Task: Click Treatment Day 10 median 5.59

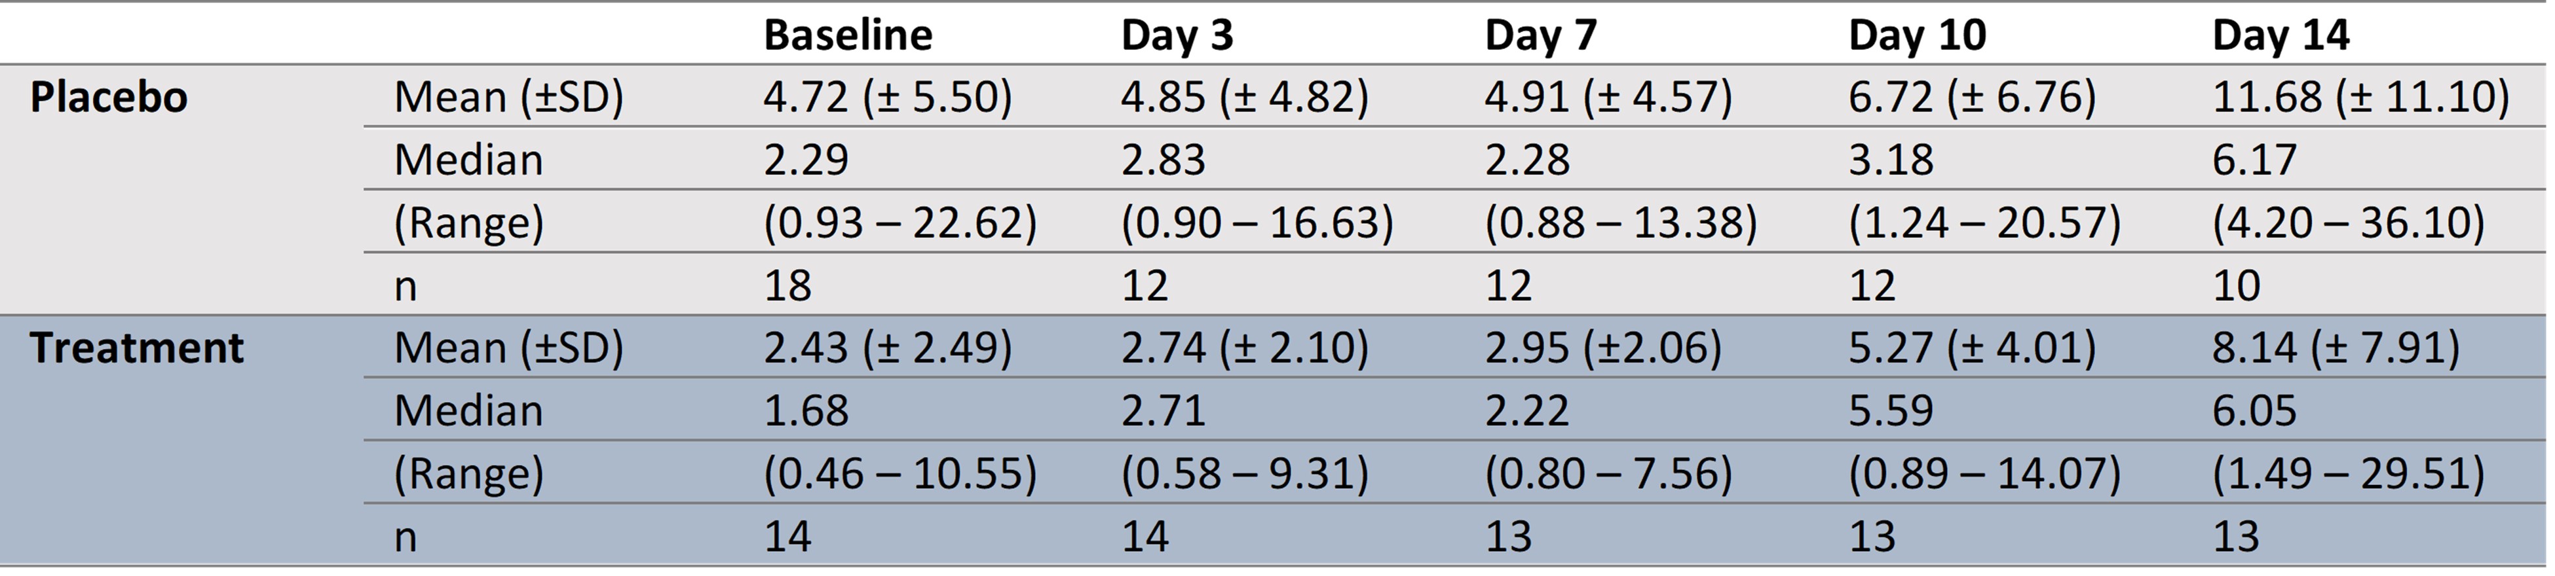Action: [x=1891, y=410]
